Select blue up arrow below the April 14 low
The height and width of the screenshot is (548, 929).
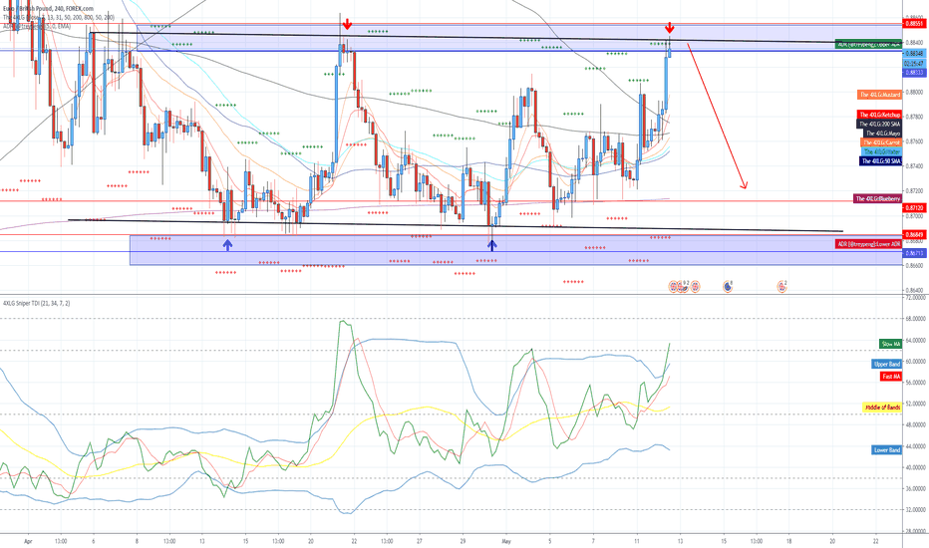click(227, 244)
